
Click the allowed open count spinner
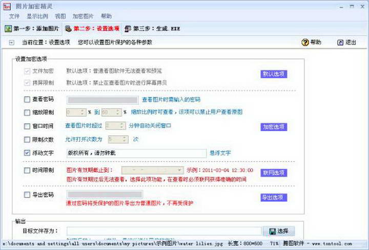[x=118, y=140]
